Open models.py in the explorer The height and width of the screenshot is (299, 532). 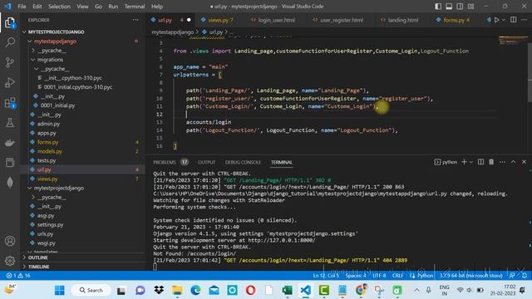click(x=50, y=151)
